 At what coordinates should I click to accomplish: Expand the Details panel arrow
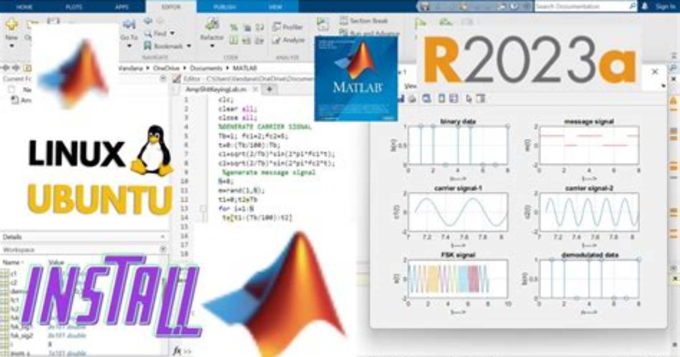pyautogui.click(x=163, y=237)
